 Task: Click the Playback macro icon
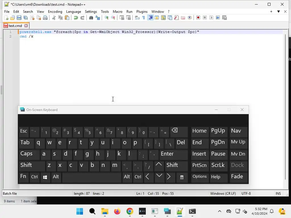click(x=211, y=18)
